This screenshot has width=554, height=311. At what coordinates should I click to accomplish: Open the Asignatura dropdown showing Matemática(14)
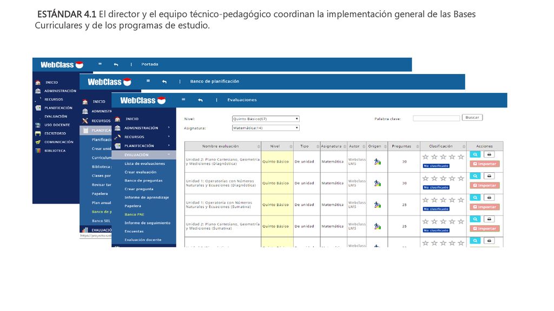pos(266,128)
